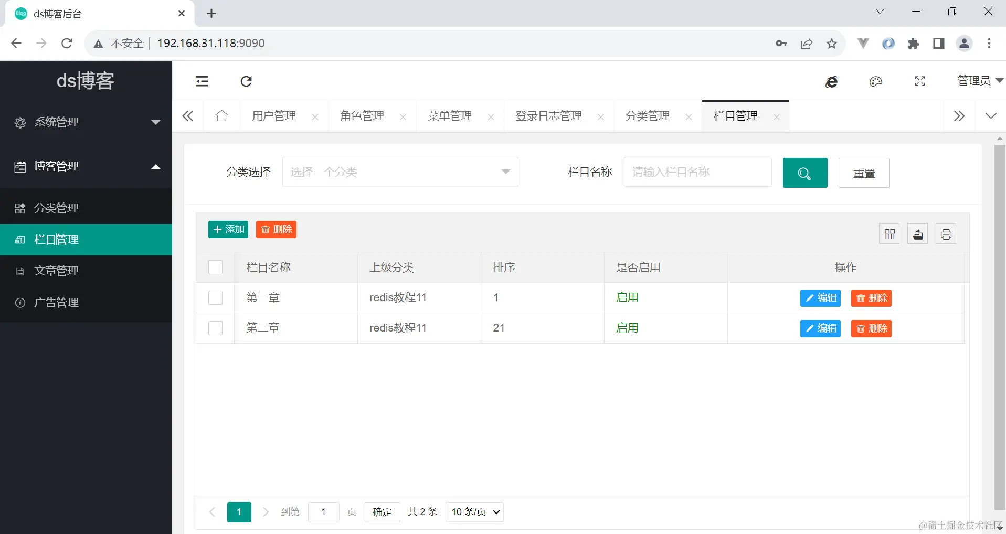This screenshot has height=534, width=1006.
Task: Open 分类管理 in the sidebar
Action: pyautogui.click(x=86, y=208)
